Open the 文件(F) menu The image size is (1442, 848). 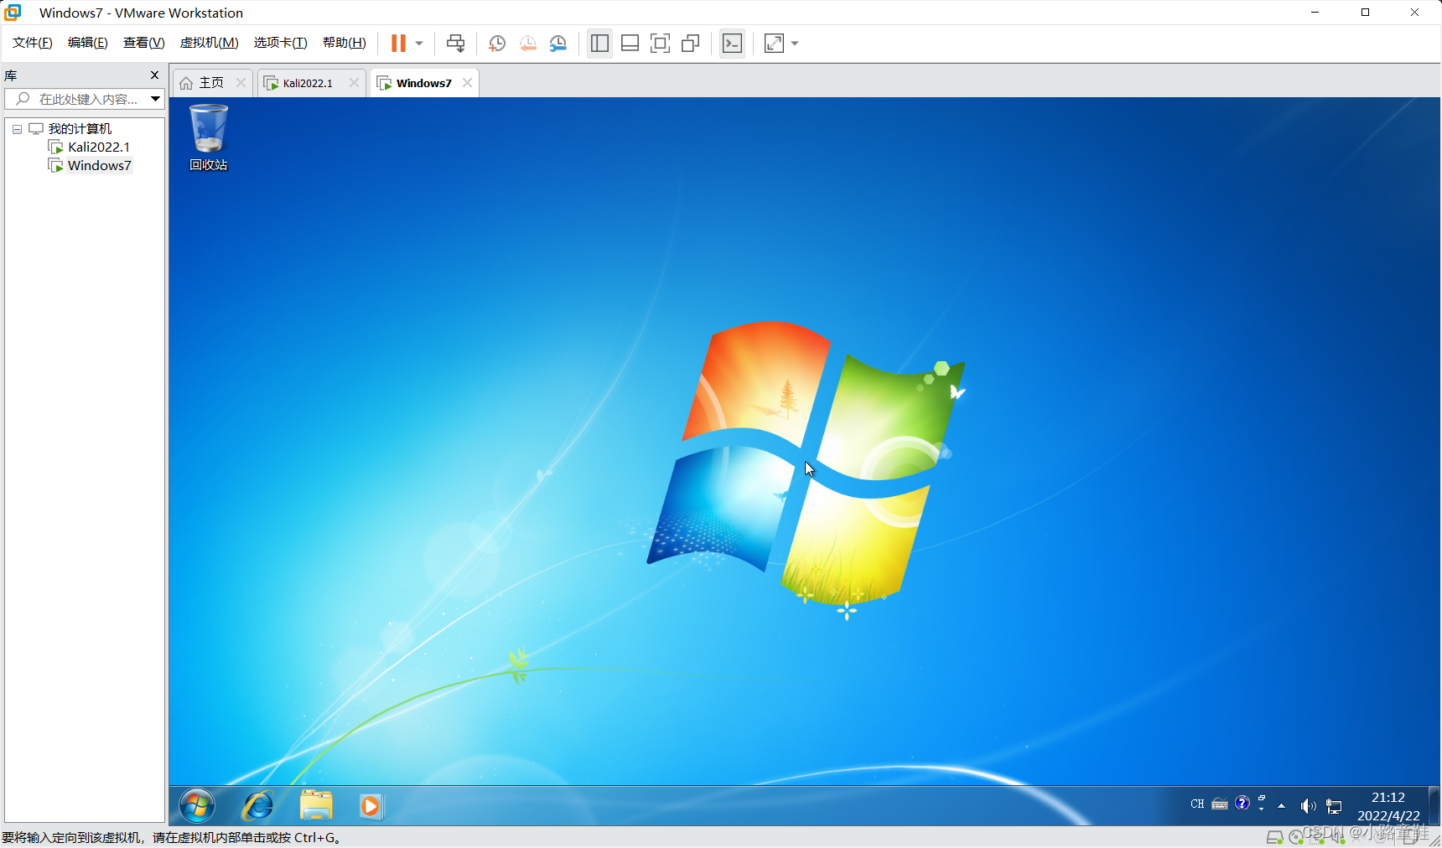32,43
